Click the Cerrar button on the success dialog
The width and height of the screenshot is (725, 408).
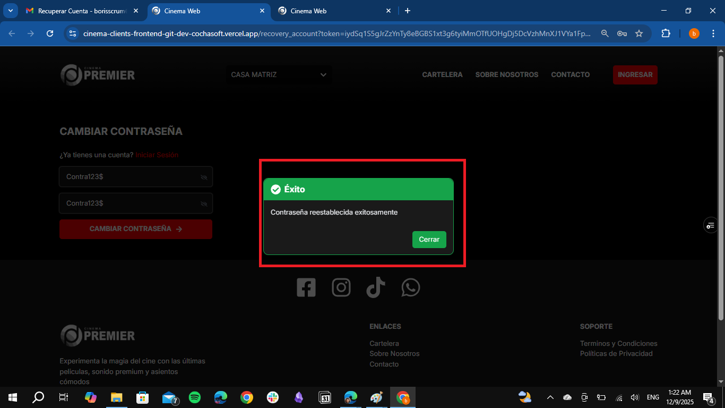coord(429,239)
